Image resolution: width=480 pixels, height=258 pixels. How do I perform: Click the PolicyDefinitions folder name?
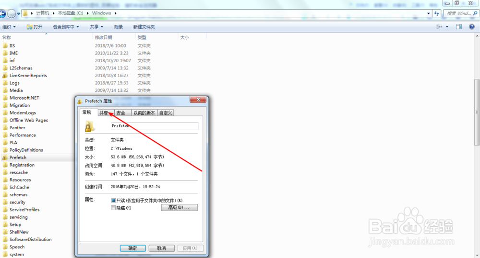(26, 150)
